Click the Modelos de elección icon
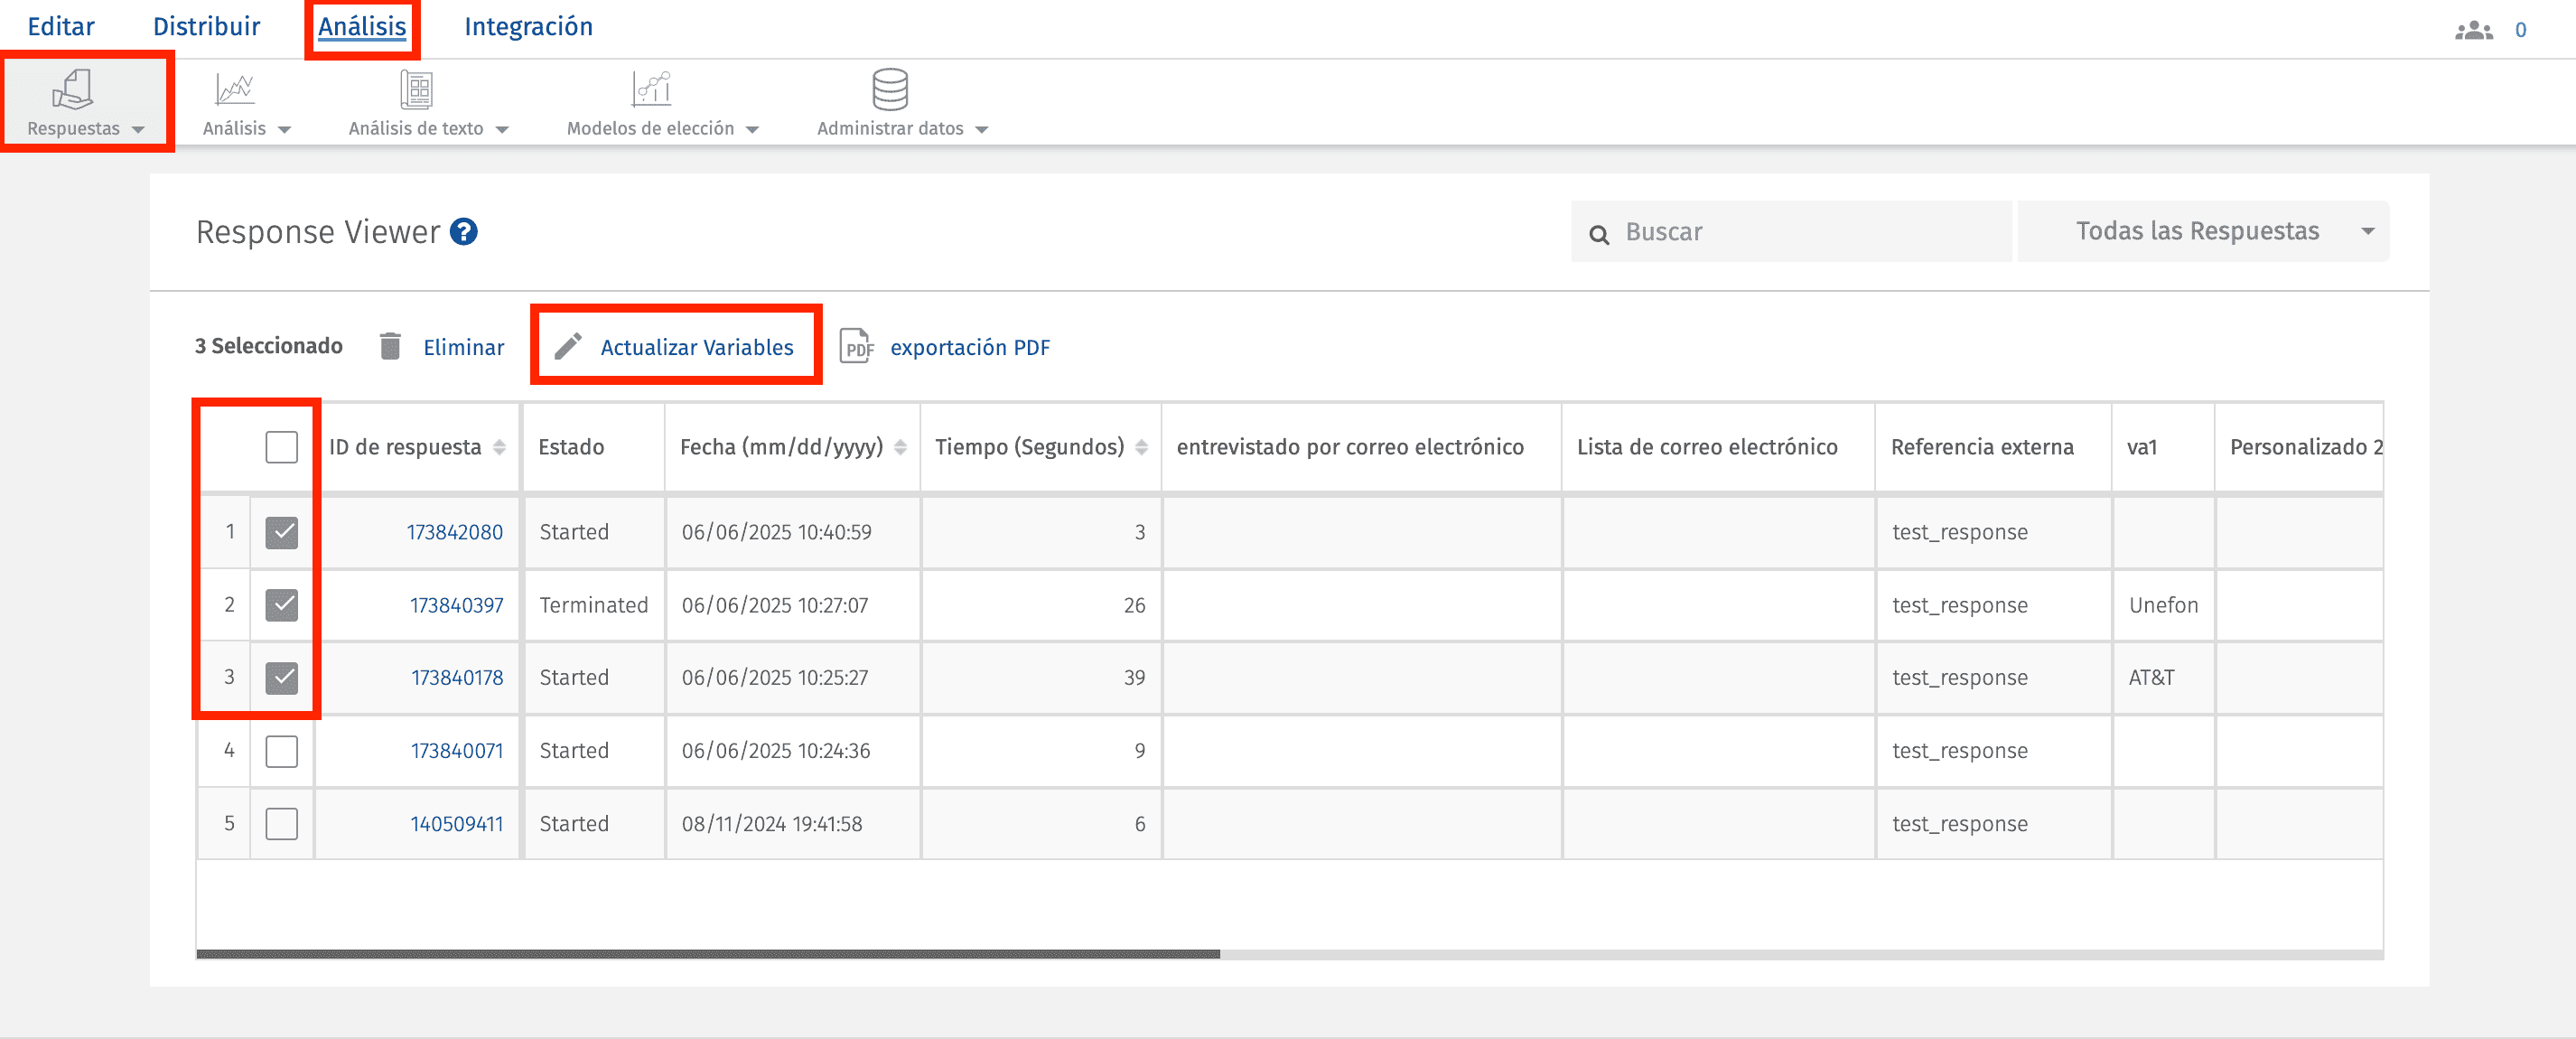 click(x=651, y=90)
